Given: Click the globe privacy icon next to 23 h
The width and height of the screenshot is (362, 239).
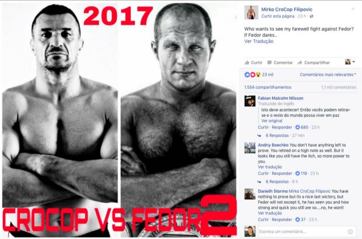Looking at the screenshot, I should click(x=311, y=16).
